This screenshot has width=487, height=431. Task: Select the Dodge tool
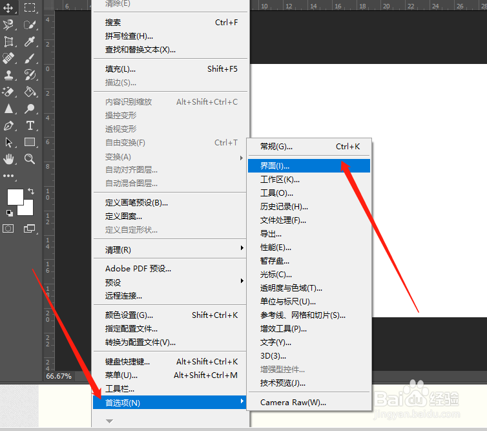point(30,109)
